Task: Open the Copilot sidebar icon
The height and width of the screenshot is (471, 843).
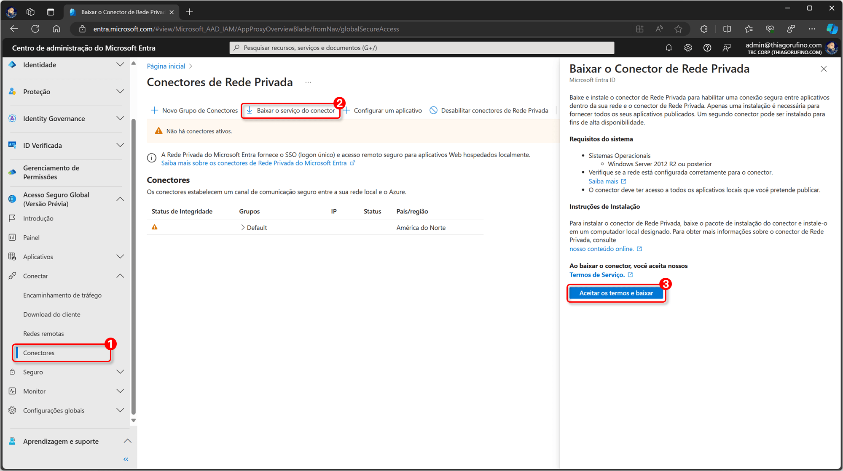Action: point(832,29)
